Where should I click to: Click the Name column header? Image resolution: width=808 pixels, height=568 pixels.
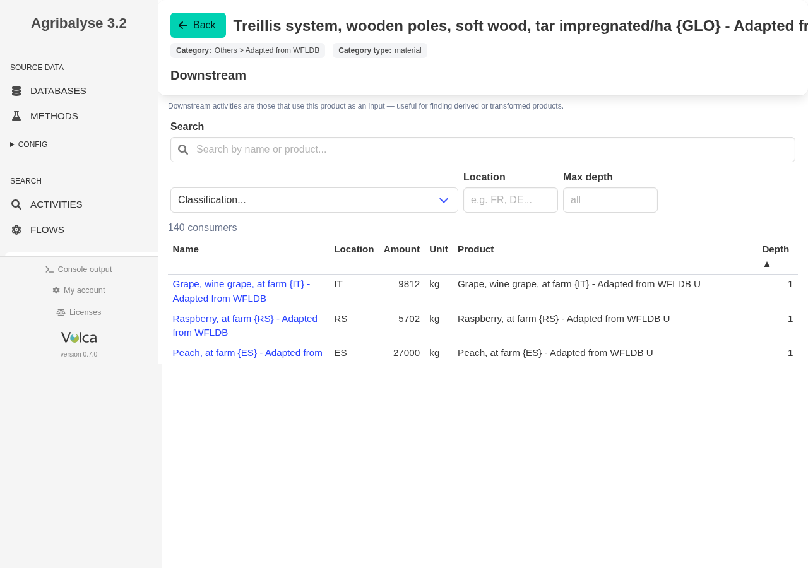pos(186,249)
